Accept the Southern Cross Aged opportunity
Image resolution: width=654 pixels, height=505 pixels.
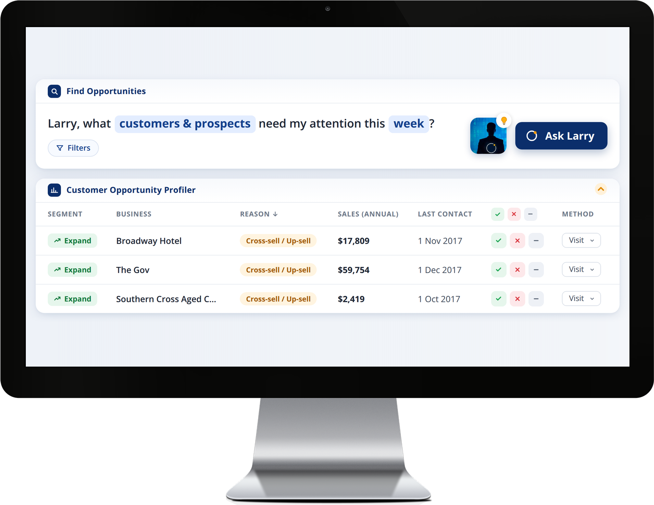point(499,299)
